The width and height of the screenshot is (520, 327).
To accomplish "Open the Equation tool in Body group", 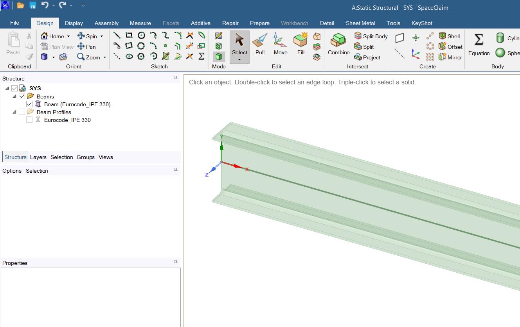I will 479,45.
